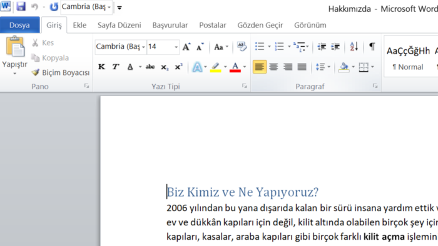
Task: Switch to Ekle tab
Action: pyautogui.click(x=79, y=25)
